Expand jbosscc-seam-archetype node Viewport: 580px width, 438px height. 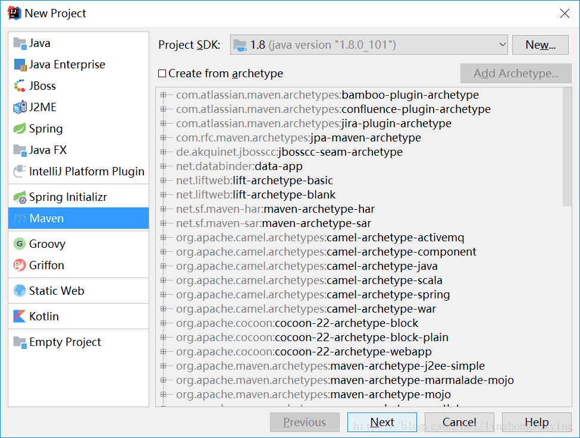tap(163, 152)
